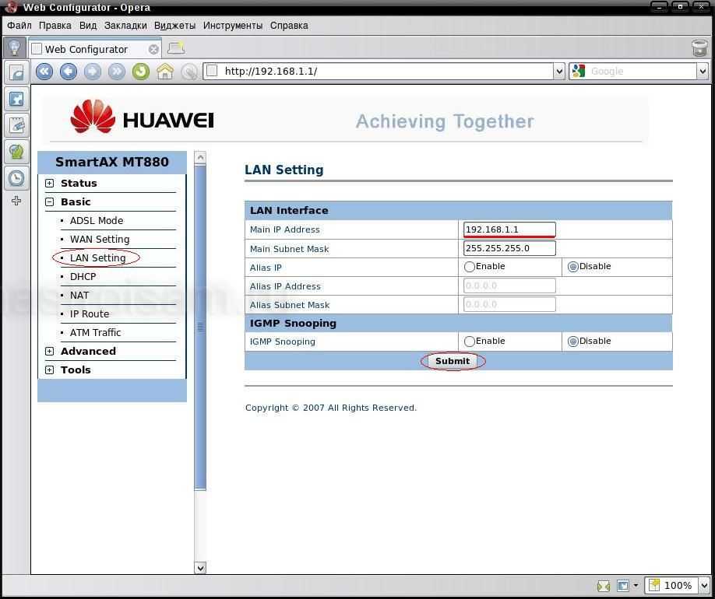Select Disable for IGMP Snooping
The height and width of the screenshot is (599, 715).
572,342
